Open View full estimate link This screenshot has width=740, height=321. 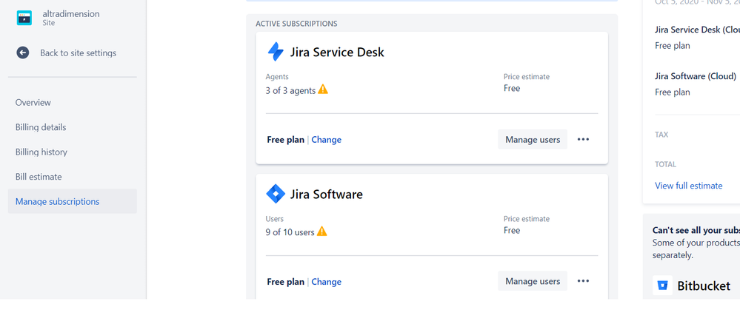click(689, 186)
